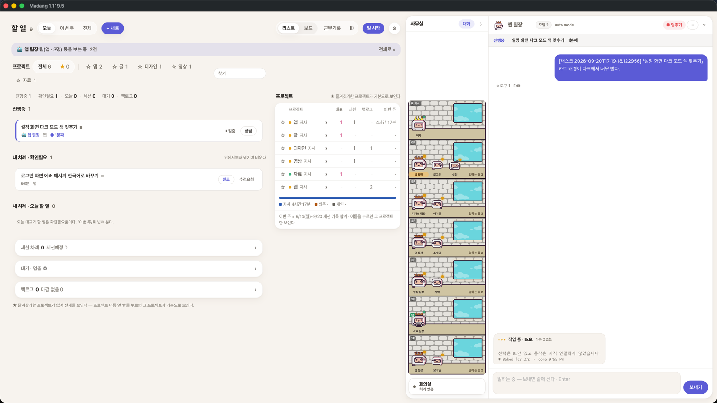This screenshot has width=717, height=403.
Task: Select the 모바일 character in the office
Action: tap(437, 360)
